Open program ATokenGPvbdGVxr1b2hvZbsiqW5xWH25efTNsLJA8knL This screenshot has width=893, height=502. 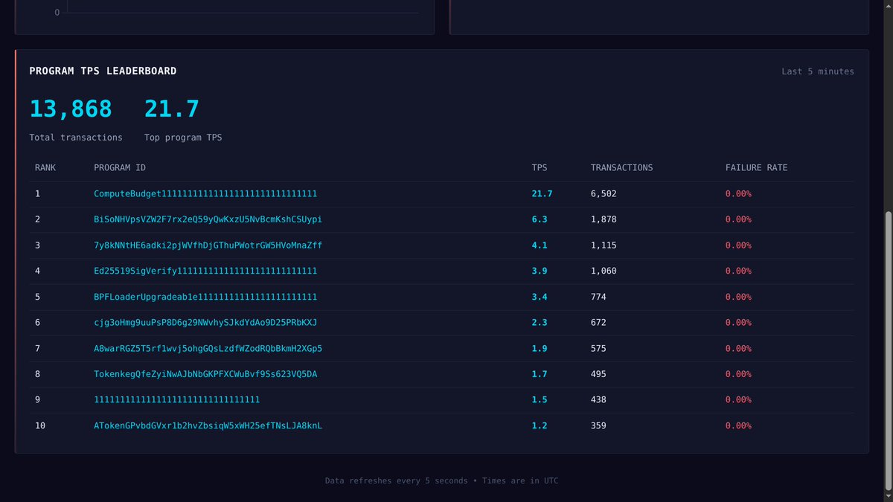[x=208, y=425]
